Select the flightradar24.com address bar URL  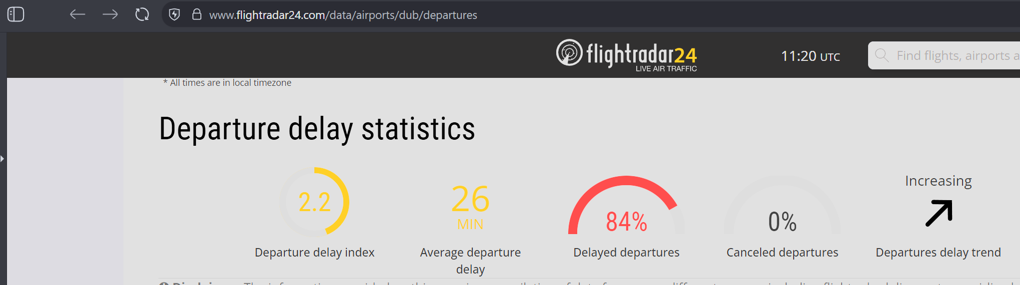tap(343, 15)
